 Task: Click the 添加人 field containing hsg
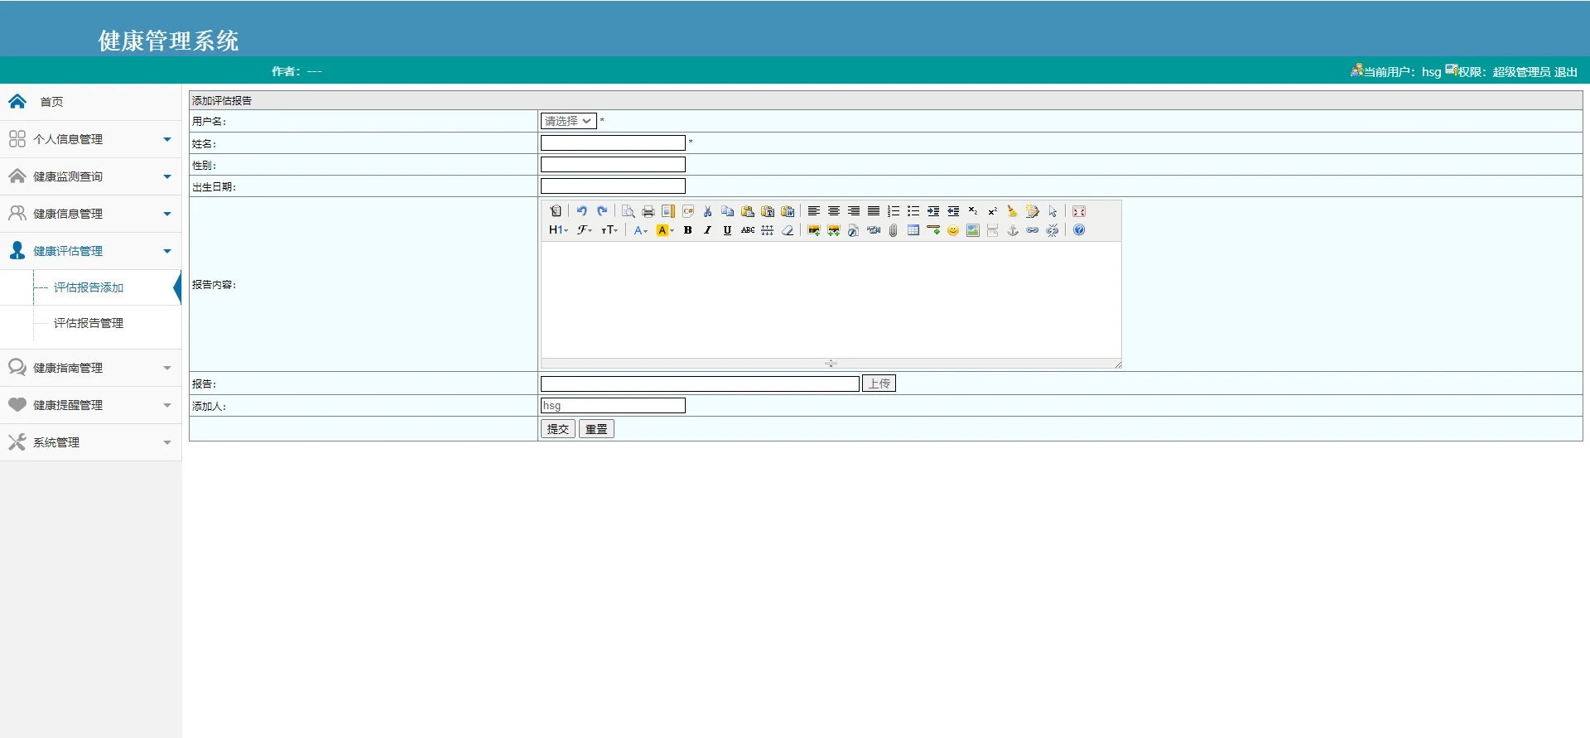613,405
